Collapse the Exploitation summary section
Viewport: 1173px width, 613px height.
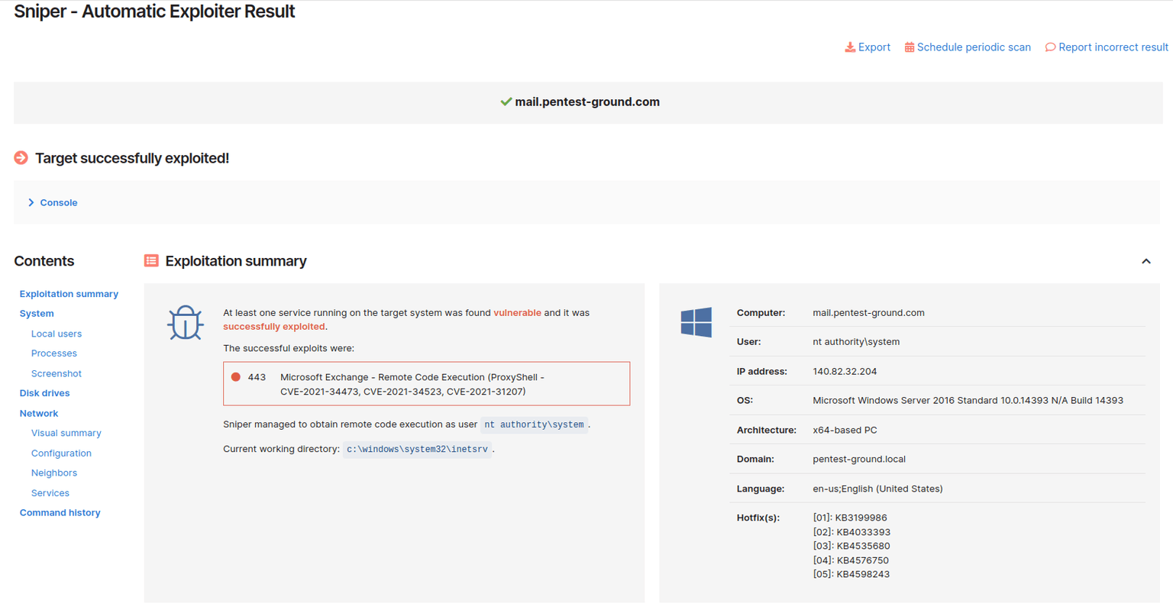click(x=1146, y=261)
